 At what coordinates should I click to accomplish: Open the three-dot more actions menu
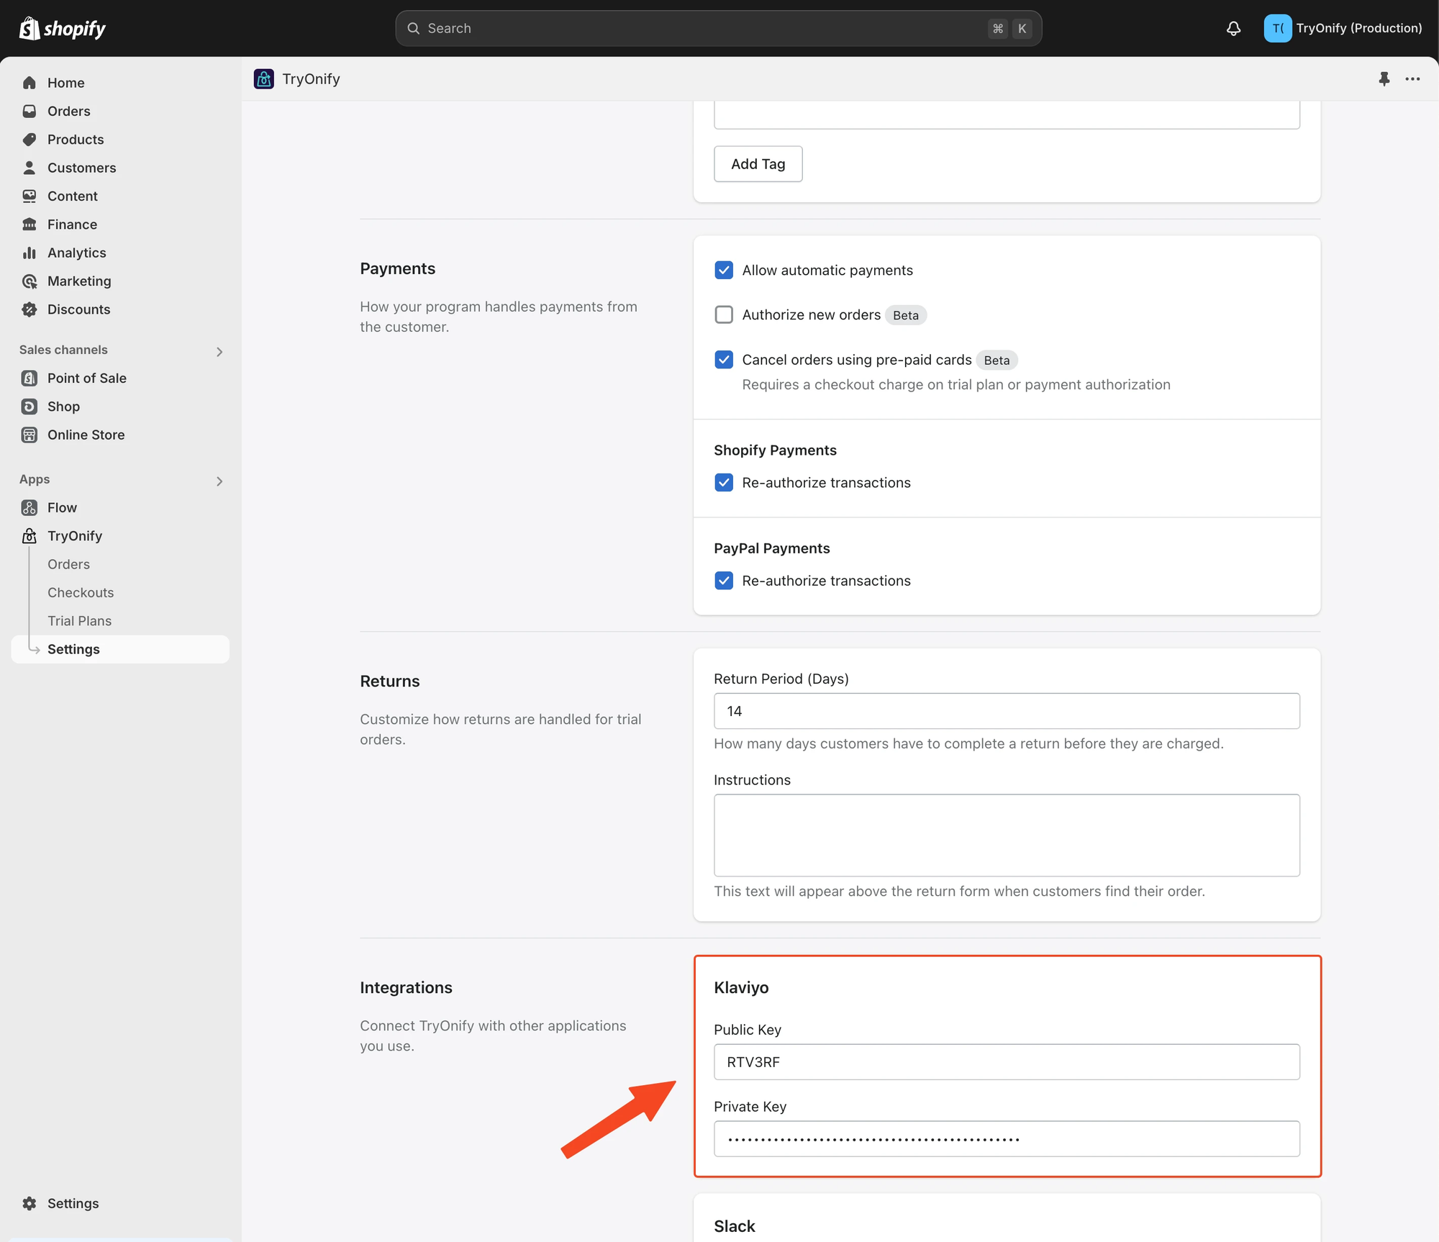point(1412,78)
